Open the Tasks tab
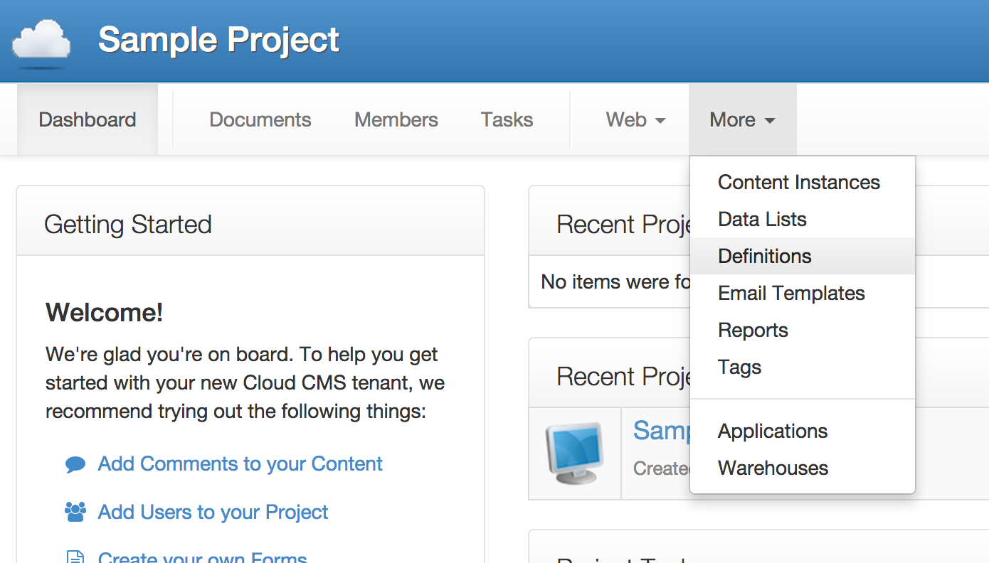The height and width of the screenshot is (563, 989). coord(507,119)
